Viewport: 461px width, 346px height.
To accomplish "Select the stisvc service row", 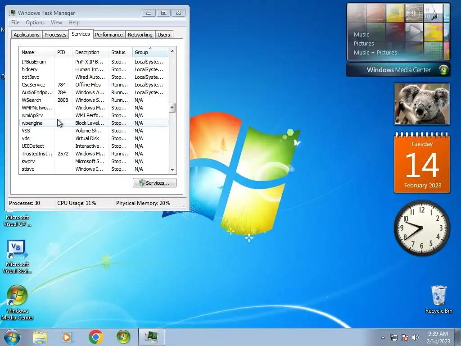I will tap(94, 169).
